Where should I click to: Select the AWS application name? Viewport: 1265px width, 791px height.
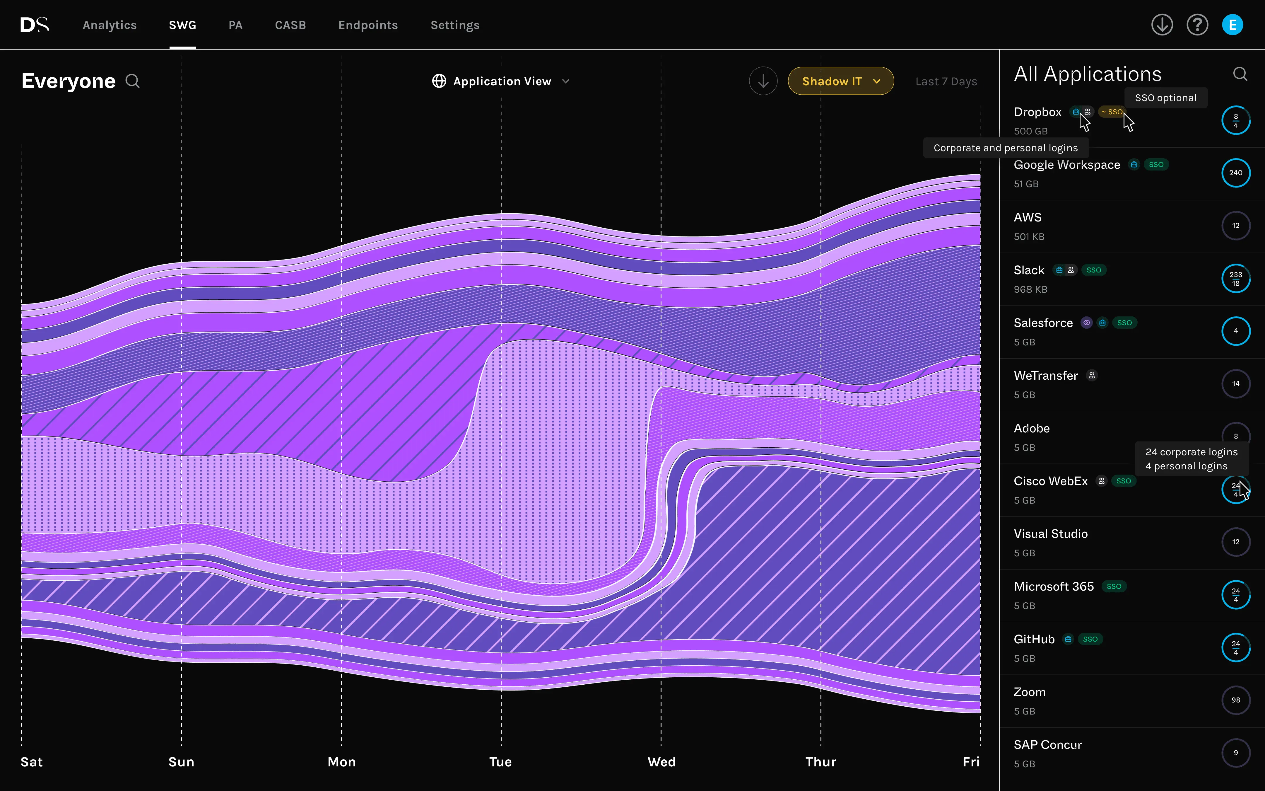(x=1028, y=217)
